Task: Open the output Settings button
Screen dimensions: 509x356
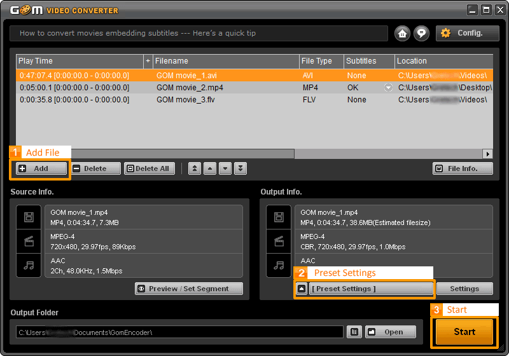Action: pos(464,289)
